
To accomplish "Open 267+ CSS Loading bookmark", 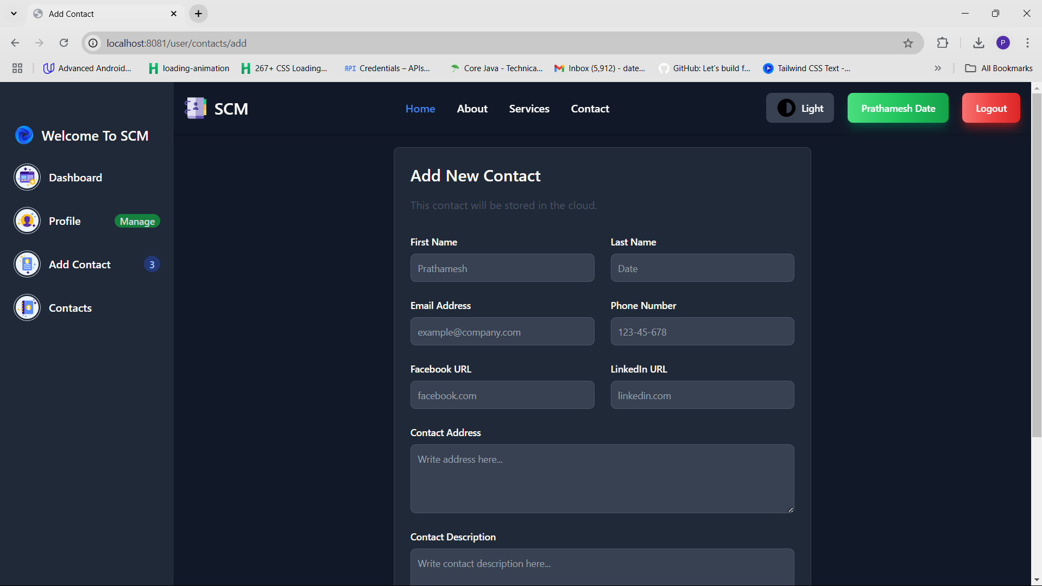I will [285, 68].
